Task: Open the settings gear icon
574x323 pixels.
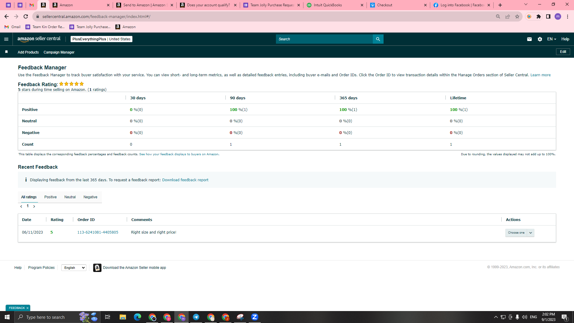Action: click(x=540, y=39)
